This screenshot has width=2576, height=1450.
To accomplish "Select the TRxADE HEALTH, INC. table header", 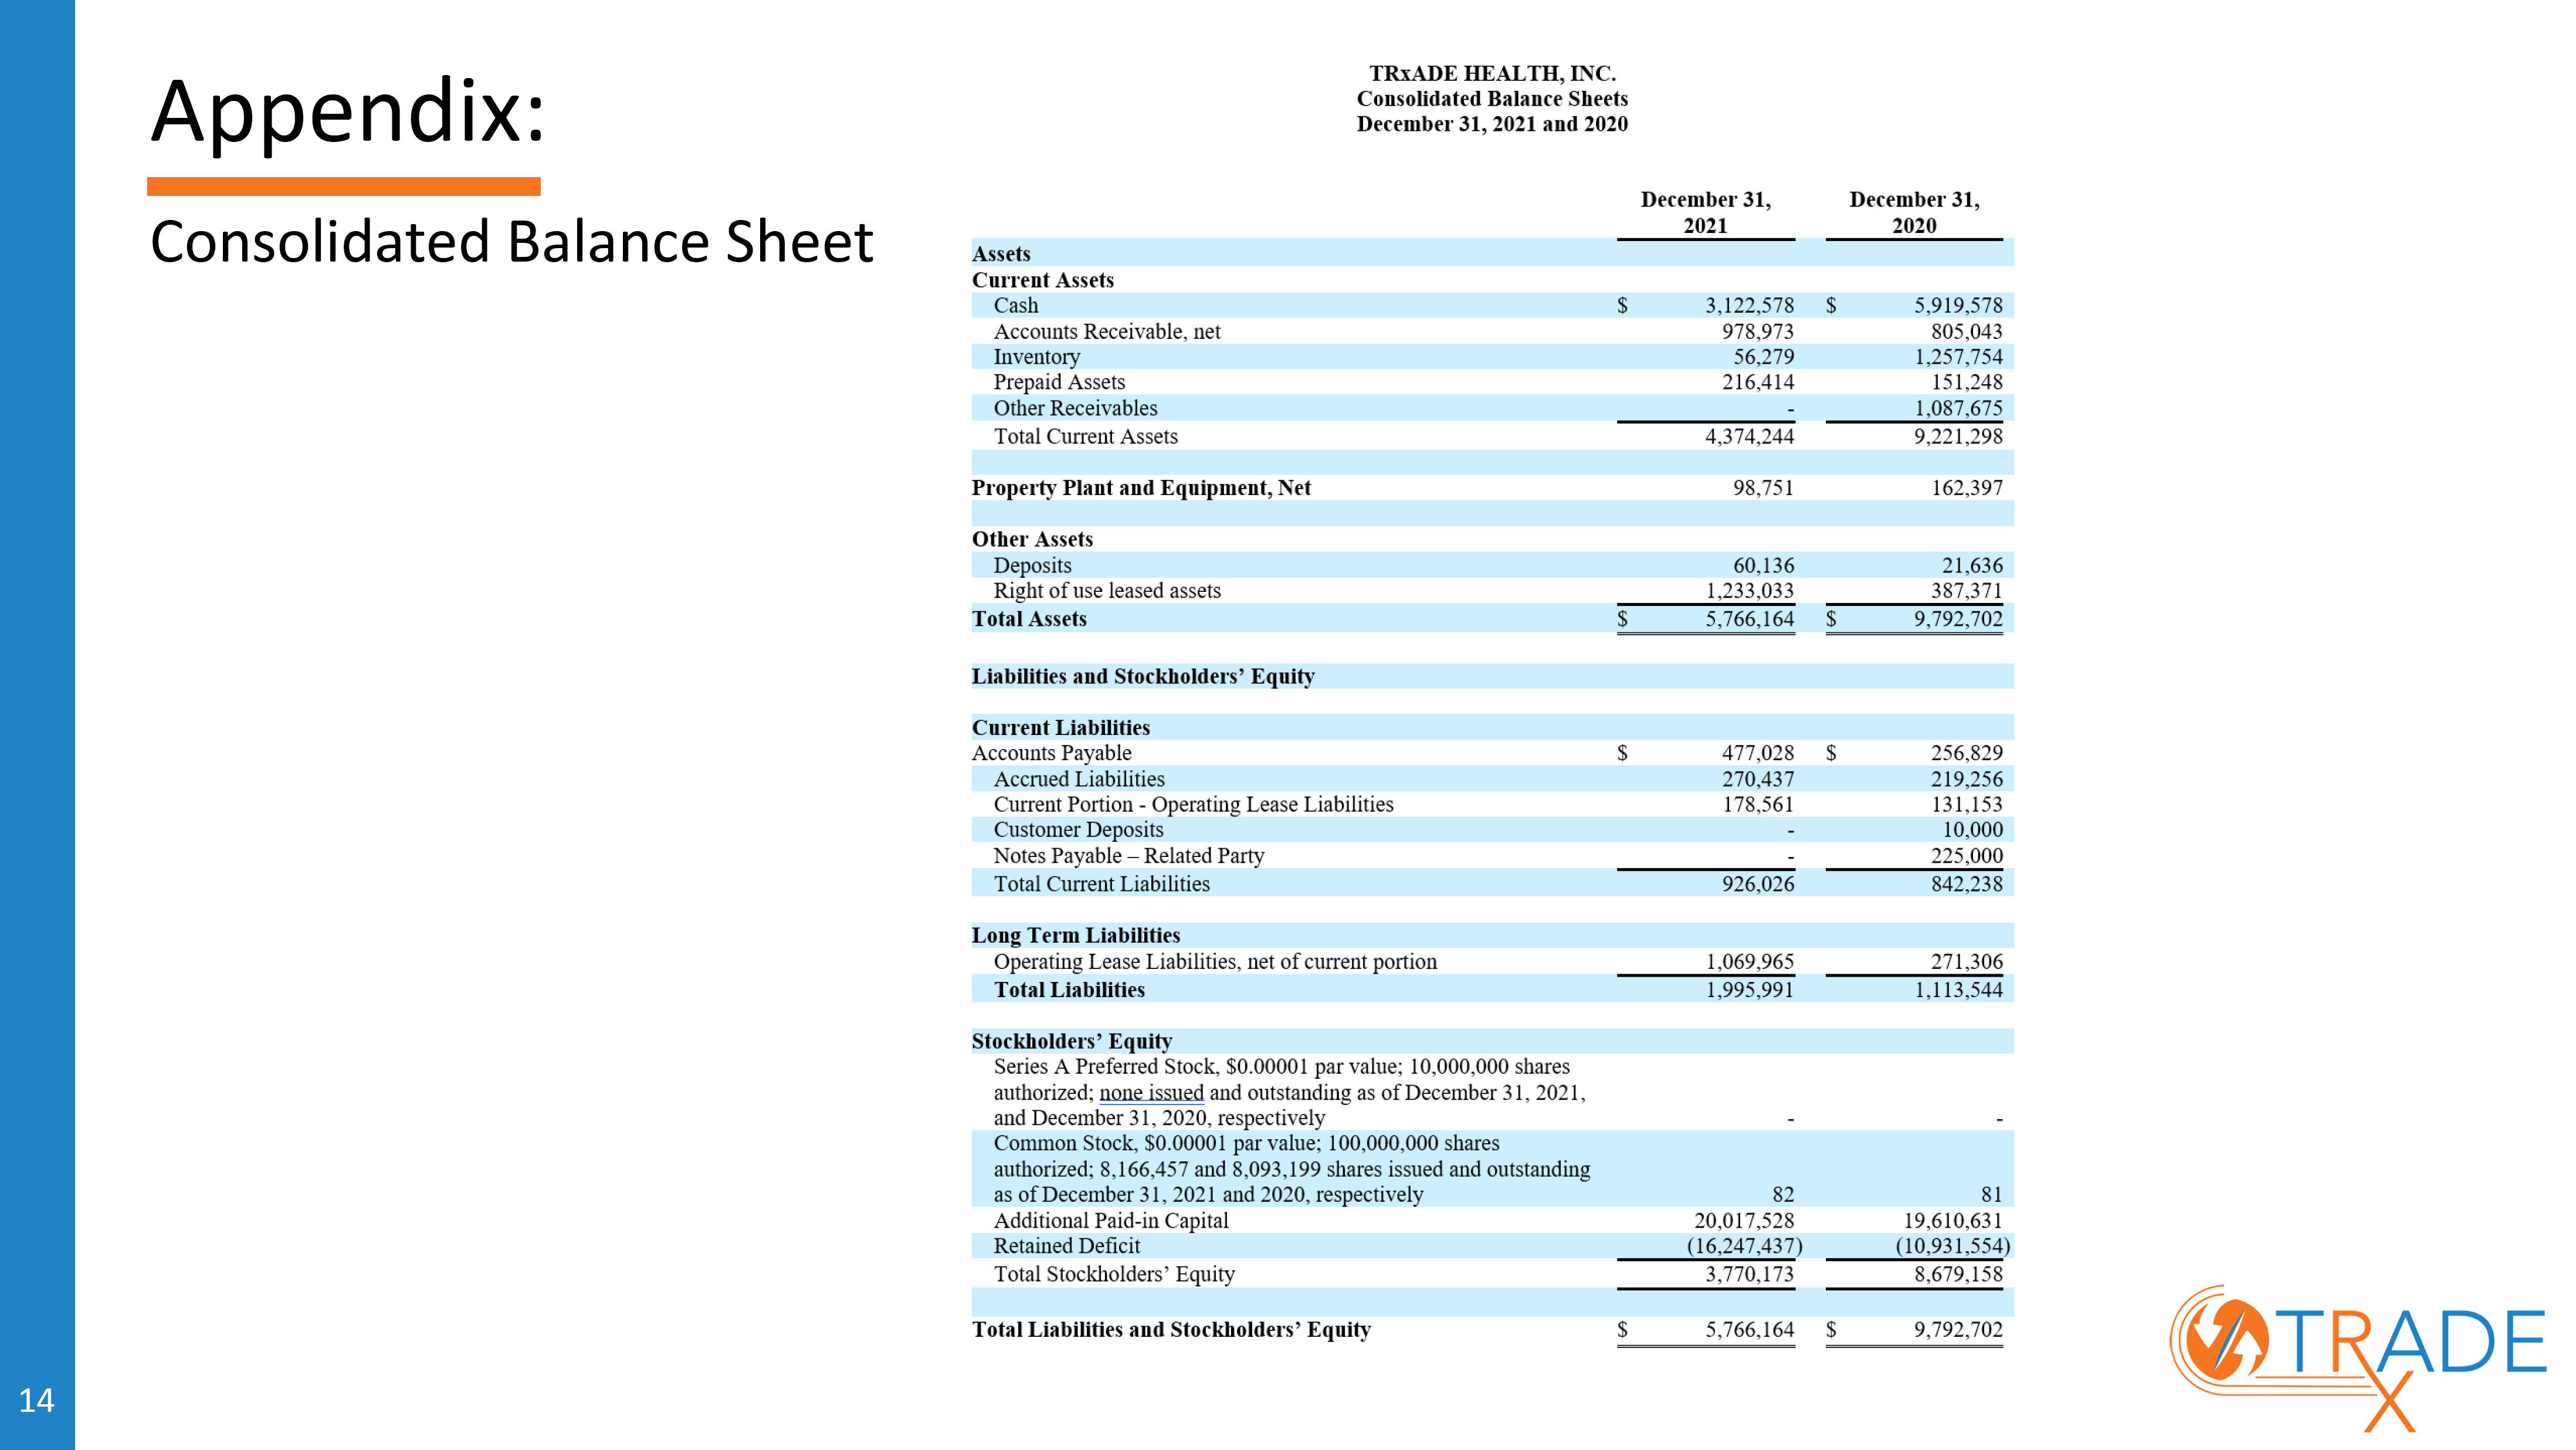I will point(1492,74).
